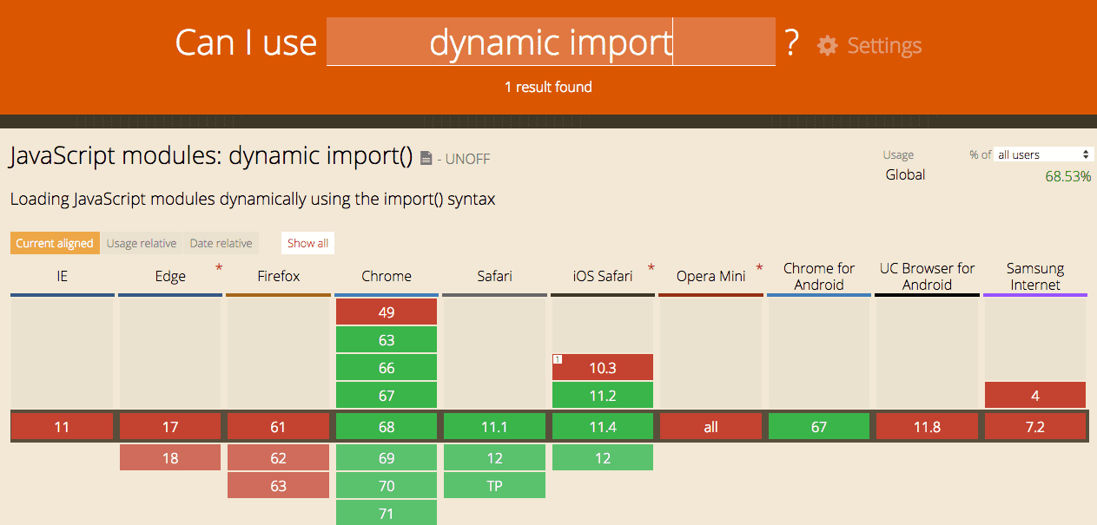1097x525 pixels.
Task: Select the Chrome 68 support cell
Action: (387, 426)
